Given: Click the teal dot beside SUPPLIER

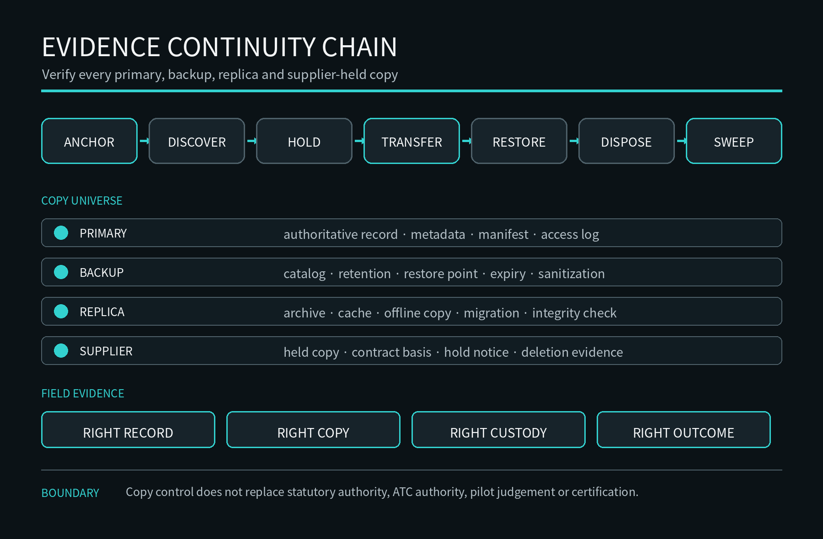Looking at the screenshot, I should coord(61,351).
